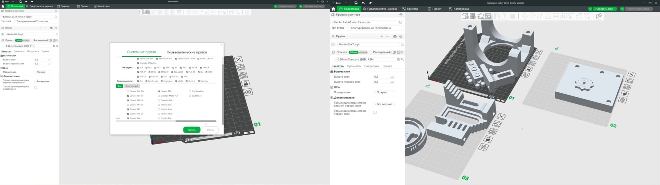The width and height of the screenshot is (660, 185).
Task: Open Нарезать стол dropdown arrow, right window
Action: click(x=590, y=9)
